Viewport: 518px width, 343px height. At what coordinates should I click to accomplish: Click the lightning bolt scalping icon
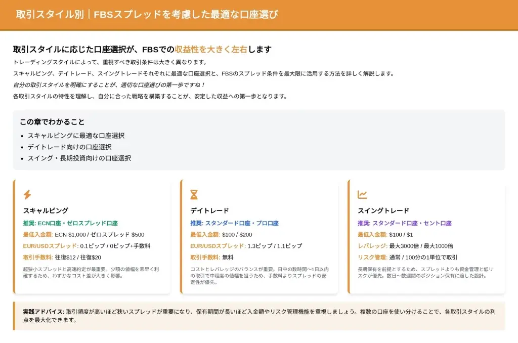(x=27, y=195)
